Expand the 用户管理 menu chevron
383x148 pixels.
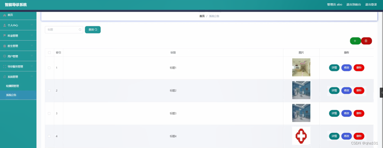[32, 56]
